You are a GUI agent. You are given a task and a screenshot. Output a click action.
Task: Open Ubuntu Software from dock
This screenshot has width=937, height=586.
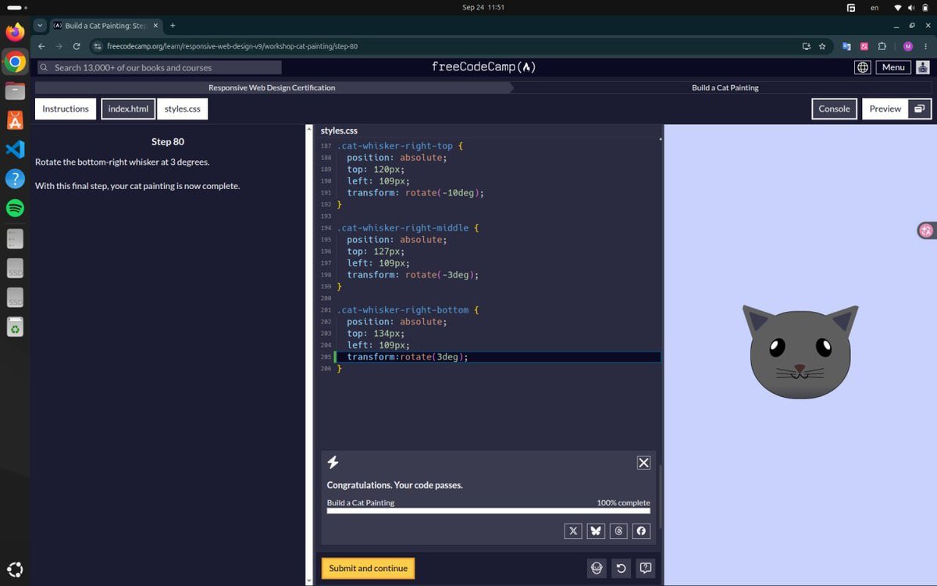pos(15,120)
